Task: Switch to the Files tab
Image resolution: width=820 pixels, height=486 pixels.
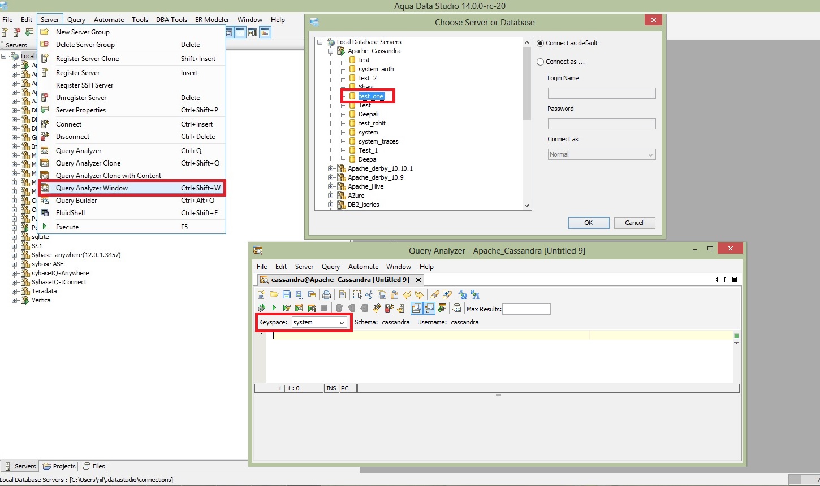Action: coord(93,466)
